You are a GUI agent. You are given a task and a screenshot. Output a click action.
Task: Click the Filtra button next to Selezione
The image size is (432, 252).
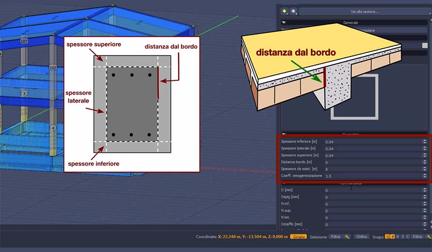tap(335, 236)
